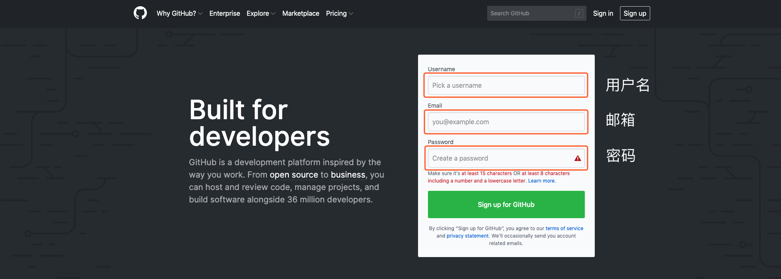Screen dimensions: 781x279
Task: Click the Pick a username field
Action: (506, 85)
